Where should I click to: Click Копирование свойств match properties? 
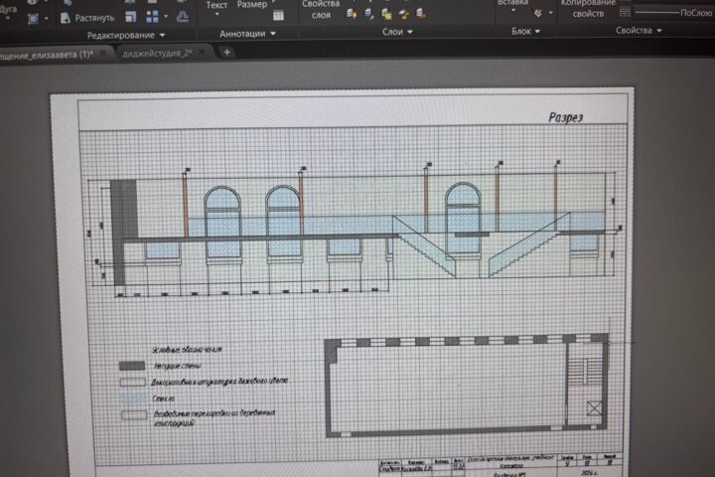coord(588,8)
